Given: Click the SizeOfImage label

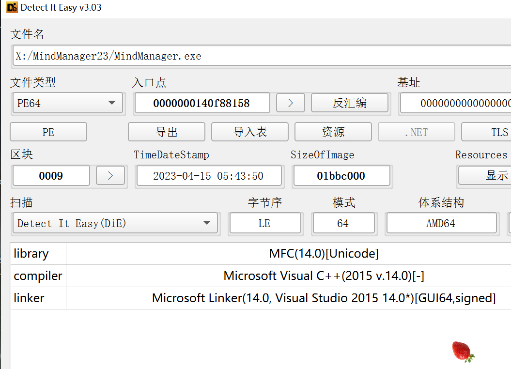Looking at the screenshot, I should (x=322, y=154).
